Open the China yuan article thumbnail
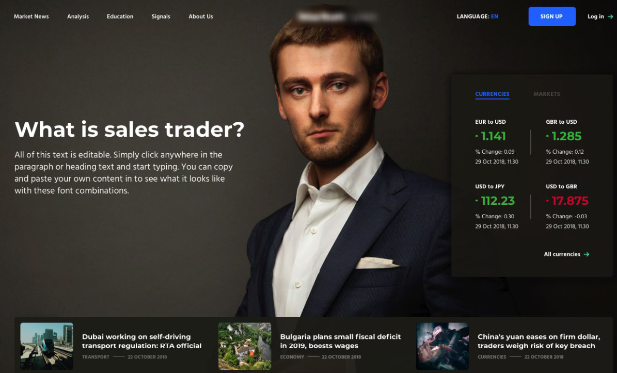This screenshot has height=373, width=617. pos(442,346)
